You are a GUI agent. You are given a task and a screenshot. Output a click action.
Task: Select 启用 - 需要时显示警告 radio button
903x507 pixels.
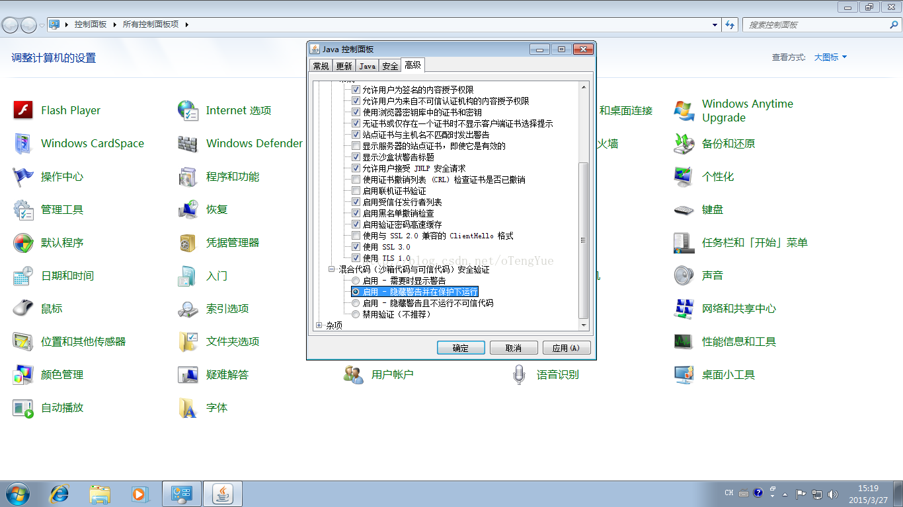(x=356, y=281)
